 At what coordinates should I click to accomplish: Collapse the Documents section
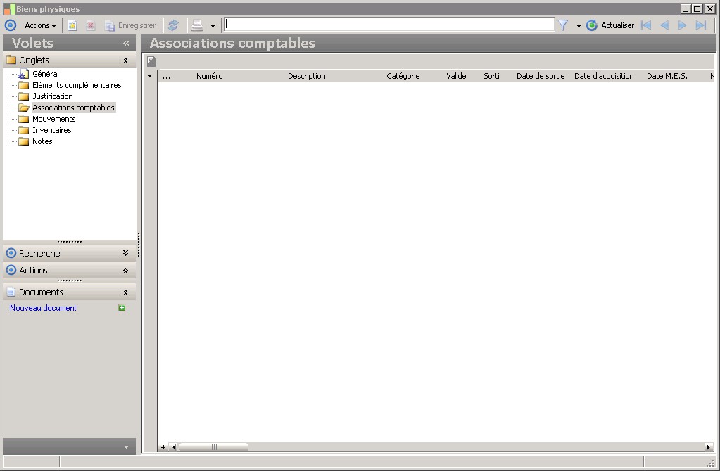pyautogui.click(x=125, y=292)
